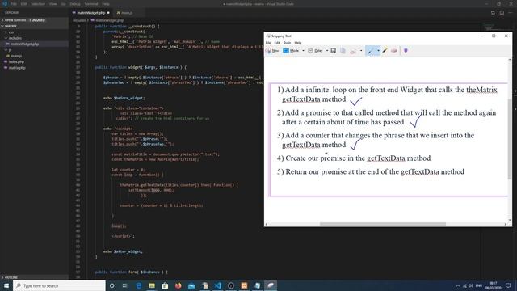Viewport: 517px width, 291px height.
Task: Click New snip button in Snipping Tool
Action: pos(272,51)
